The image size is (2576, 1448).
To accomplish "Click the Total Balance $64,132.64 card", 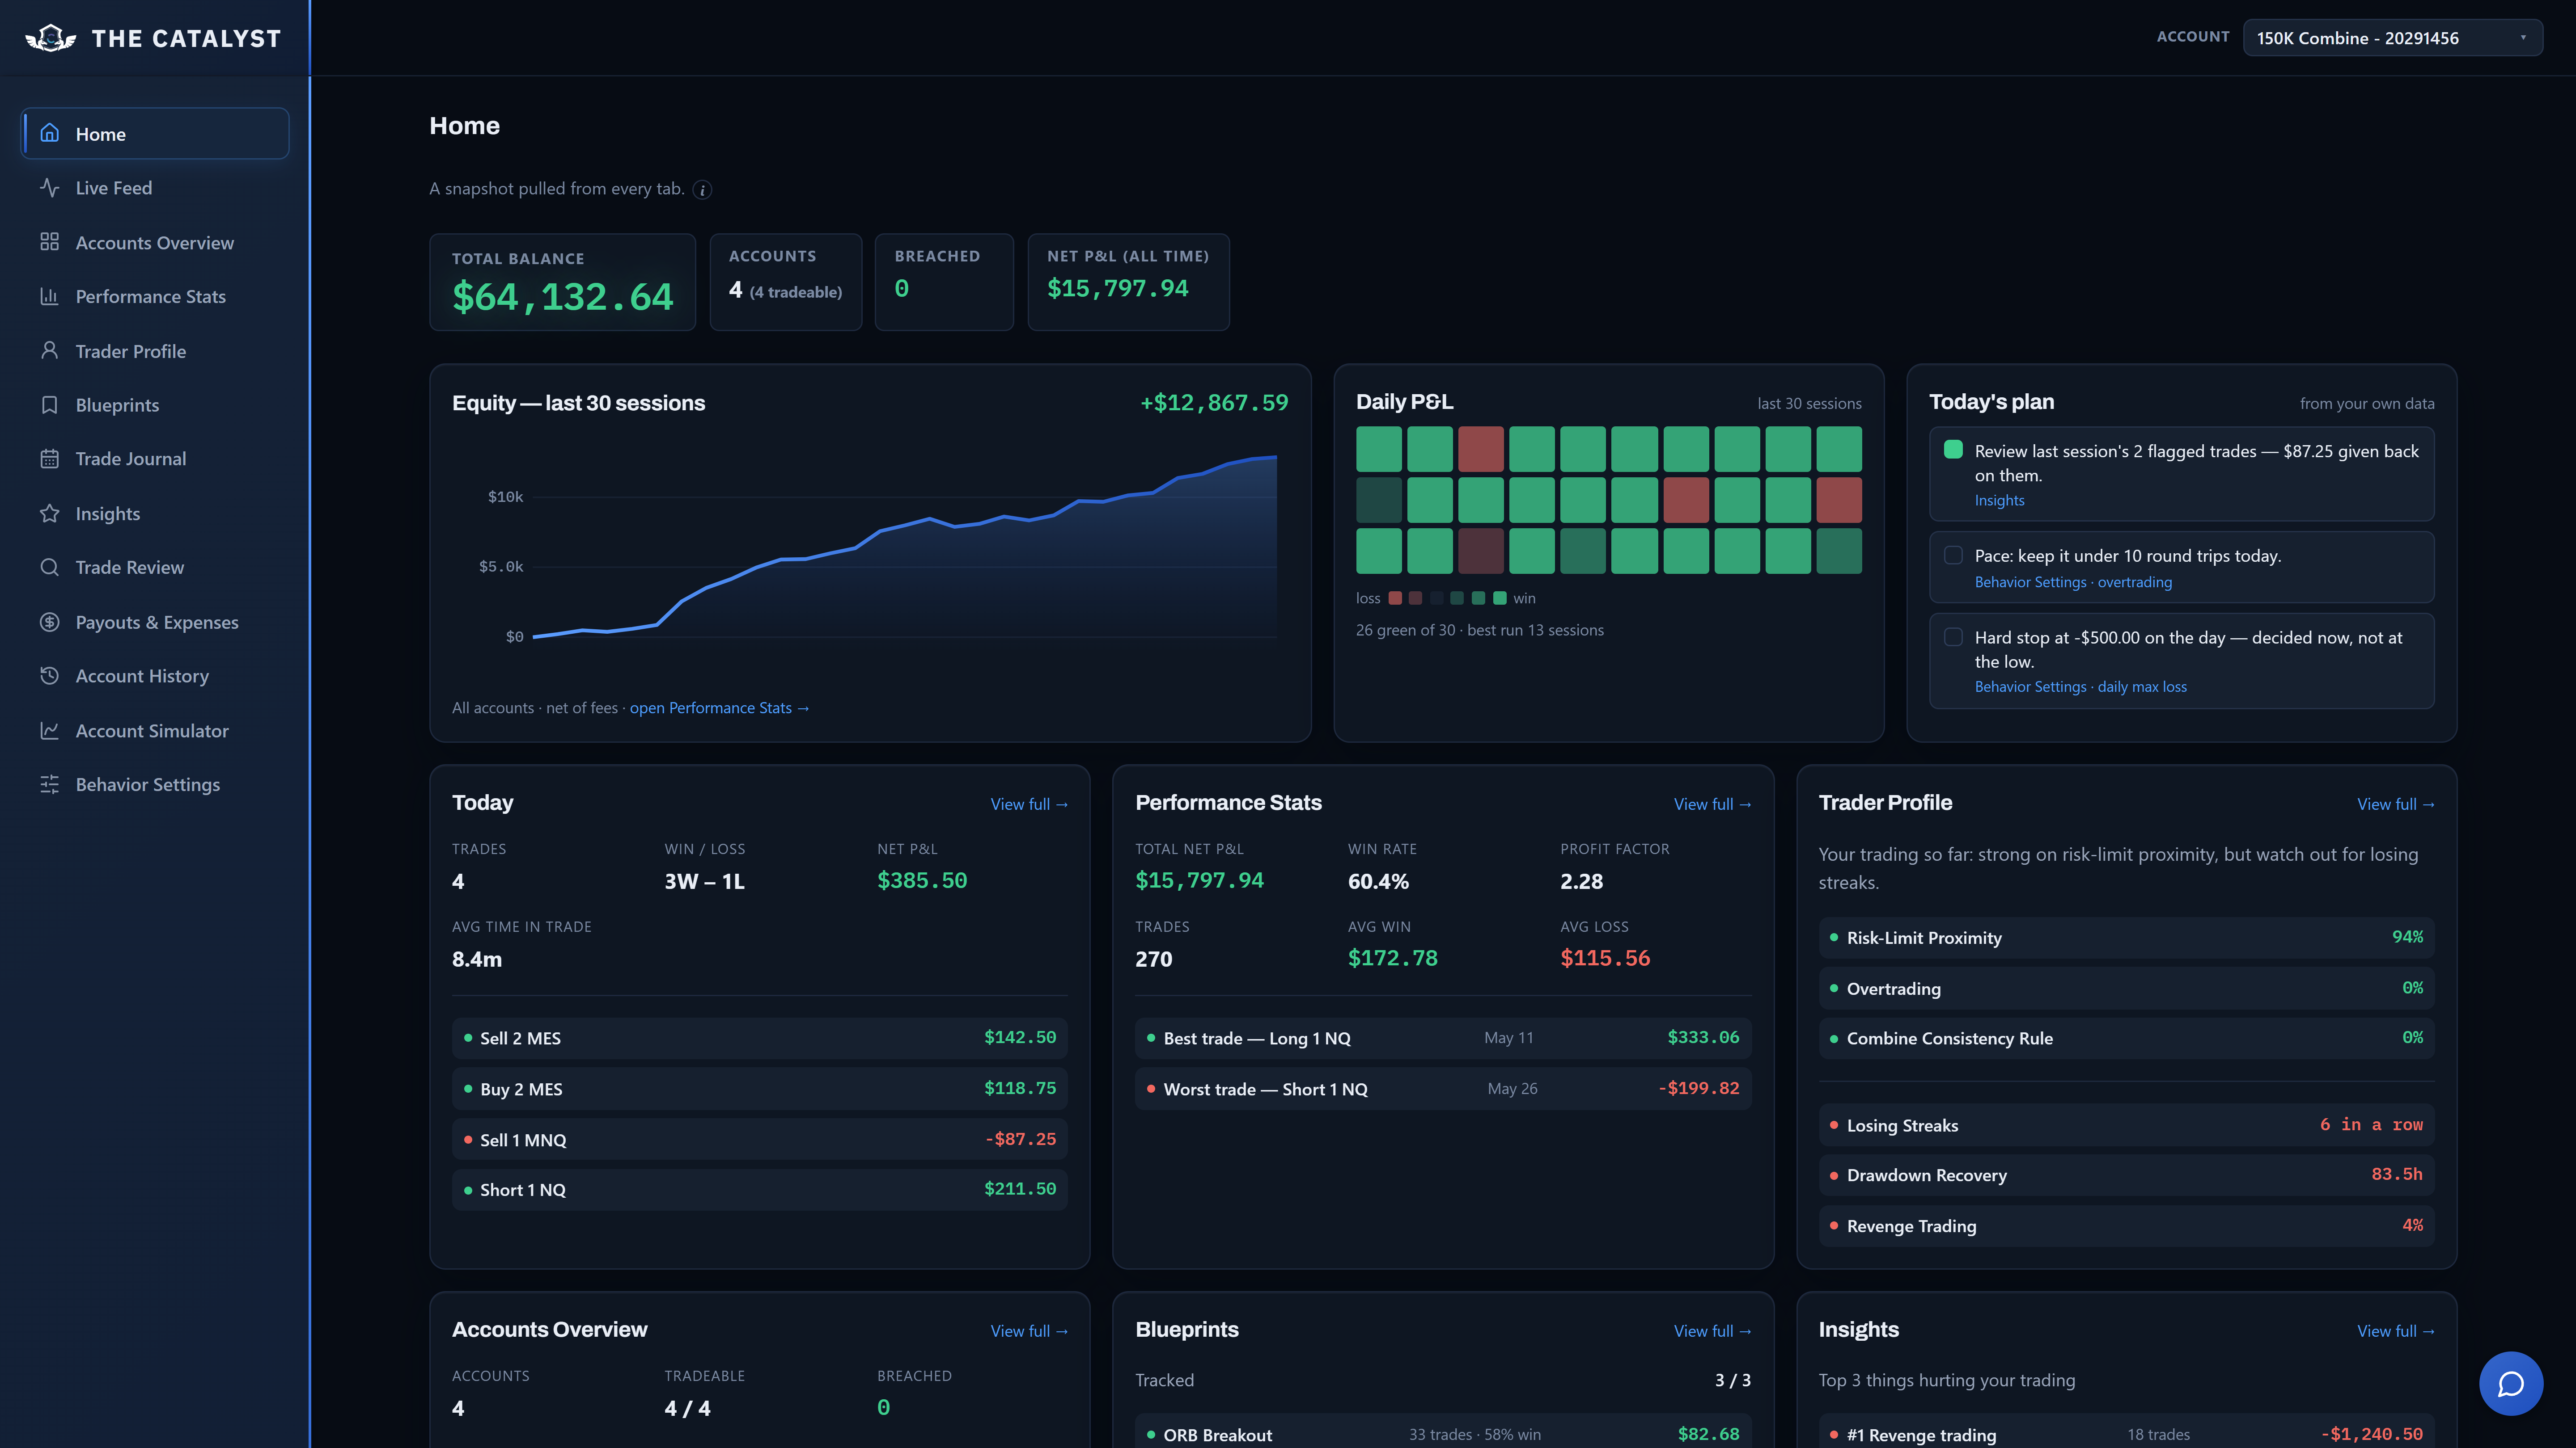I will (562, 282).
